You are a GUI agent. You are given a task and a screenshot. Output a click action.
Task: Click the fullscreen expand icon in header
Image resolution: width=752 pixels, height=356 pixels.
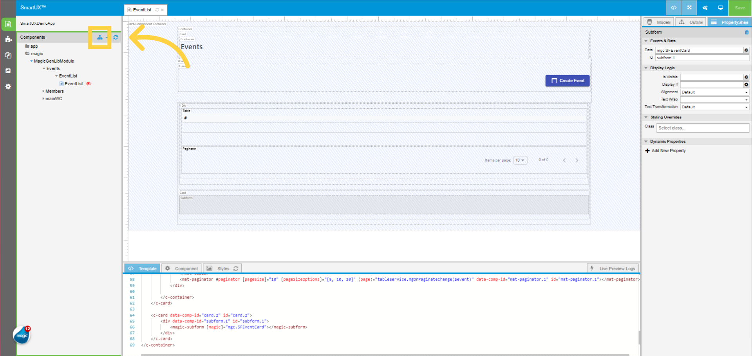pos(689,8)
